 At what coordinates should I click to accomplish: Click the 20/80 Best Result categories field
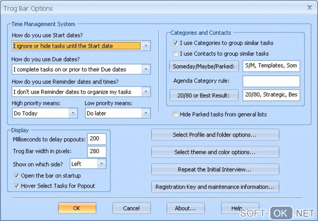tap(271, 95)
